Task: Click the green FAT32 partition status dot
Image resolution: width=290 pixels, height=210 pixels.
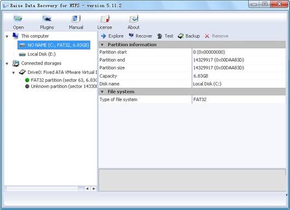Action: (x=27, y=80)
